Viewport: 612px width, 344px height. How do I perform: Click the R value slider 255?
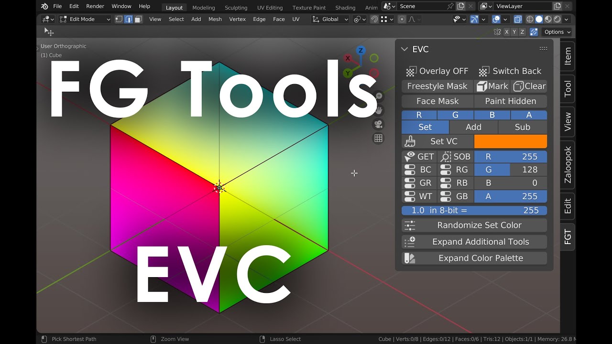point(511,157)
